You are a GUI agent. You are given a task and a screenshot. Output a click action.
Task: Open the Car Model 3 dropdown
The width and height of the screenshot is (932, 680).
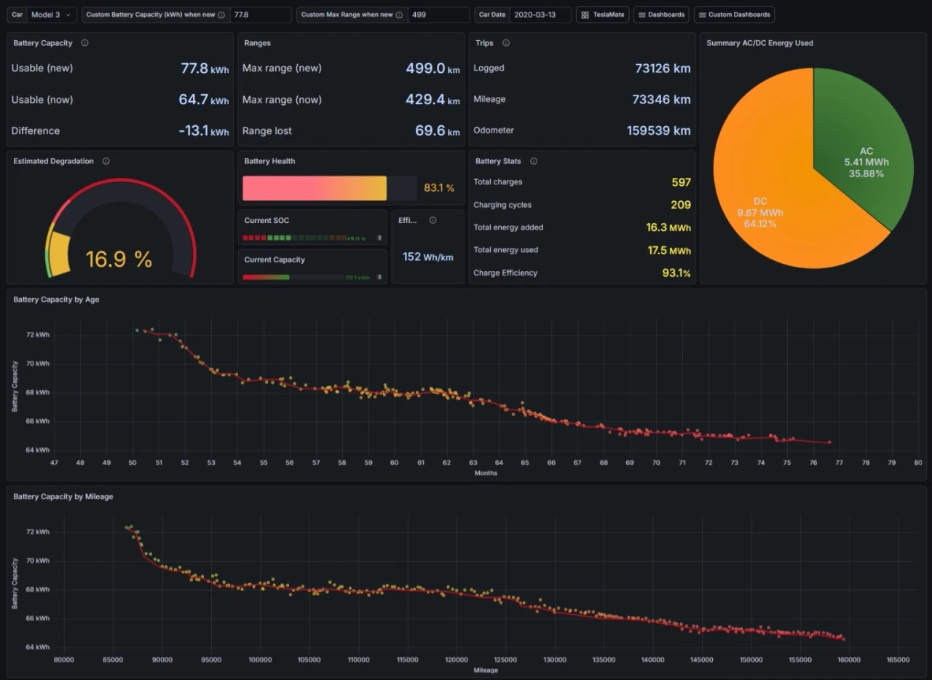tap(52, 15)
